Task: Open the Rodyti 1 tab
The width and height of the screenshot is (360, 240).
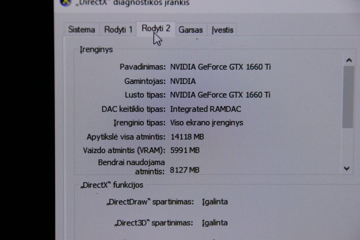Action: [118, 29]
